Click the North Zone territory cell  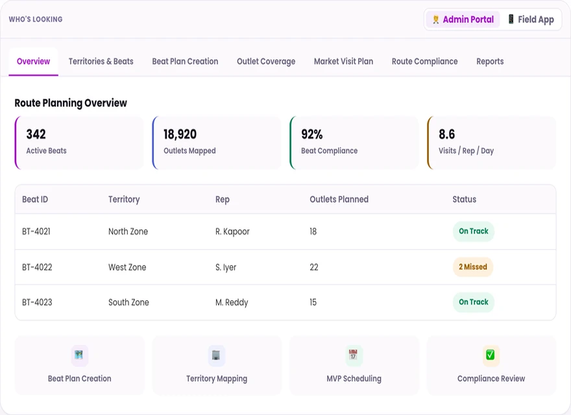(x=128, y=231)
